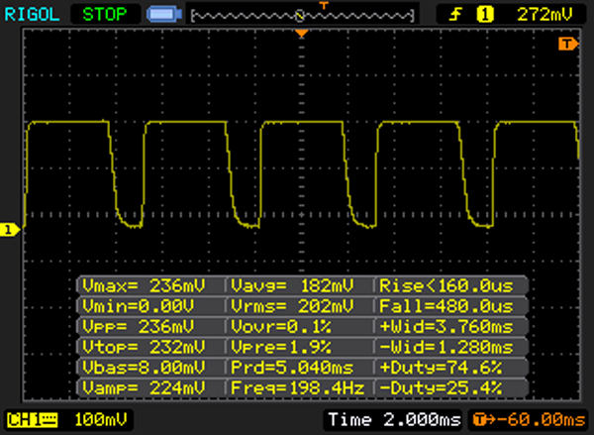594x435 pixels.
Task: Click the orange trigger level T marker at right
Action: tap(568, 44)
